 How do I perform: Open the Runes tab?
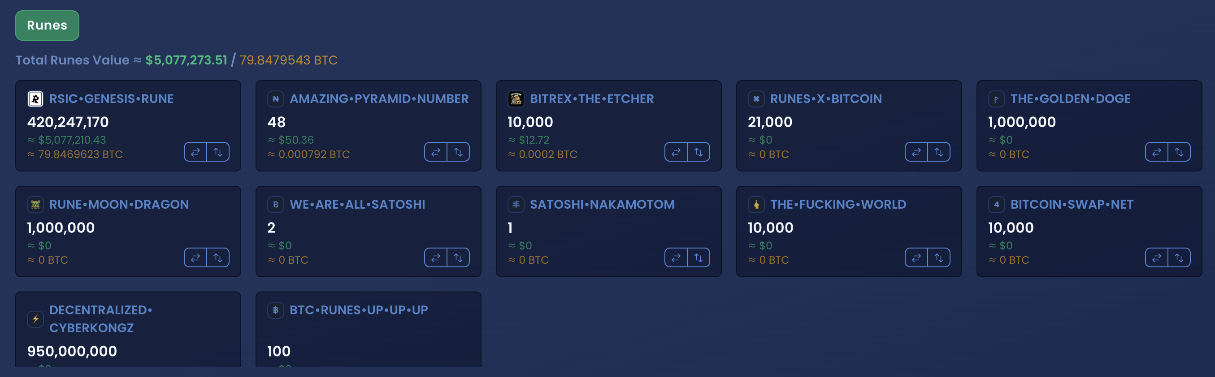[x=47, y=26]
